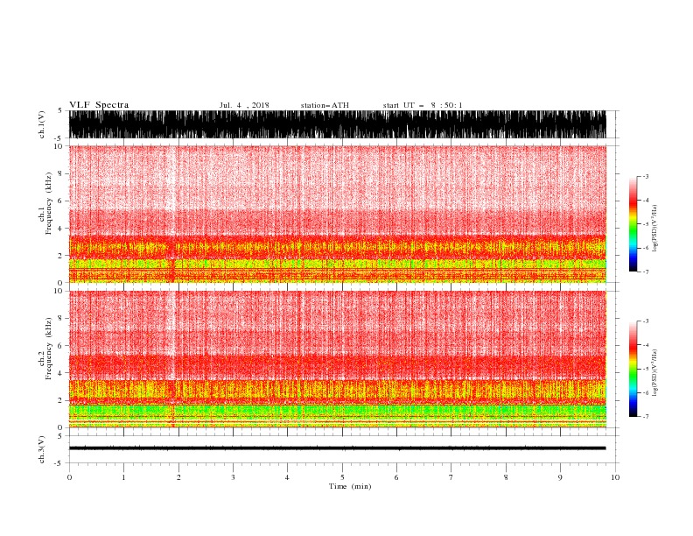Click the "Time (min)" x-axis label
Image resolution: width=693 pixels, height=536 pixels.
click(350, 486)
